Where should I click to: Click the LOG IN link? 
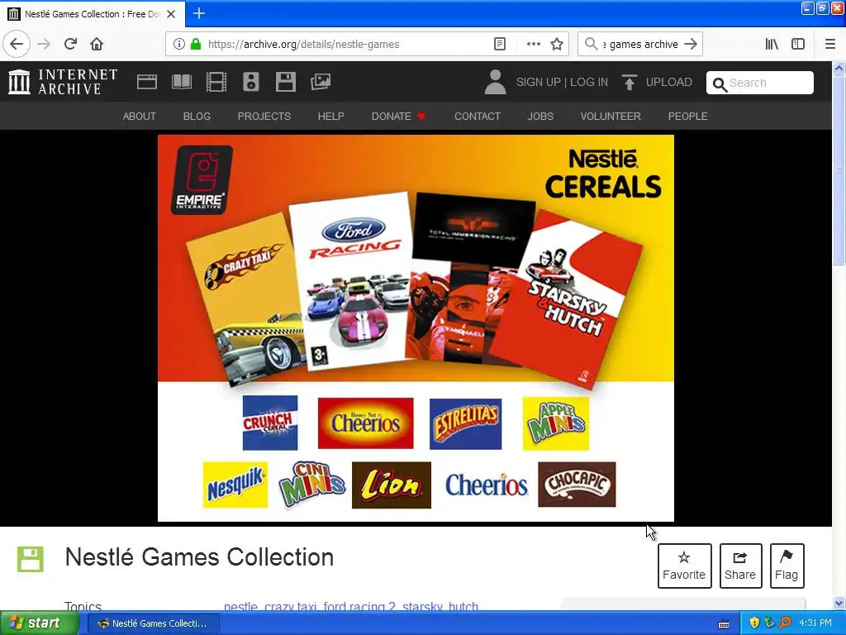[x=589, y=82]
